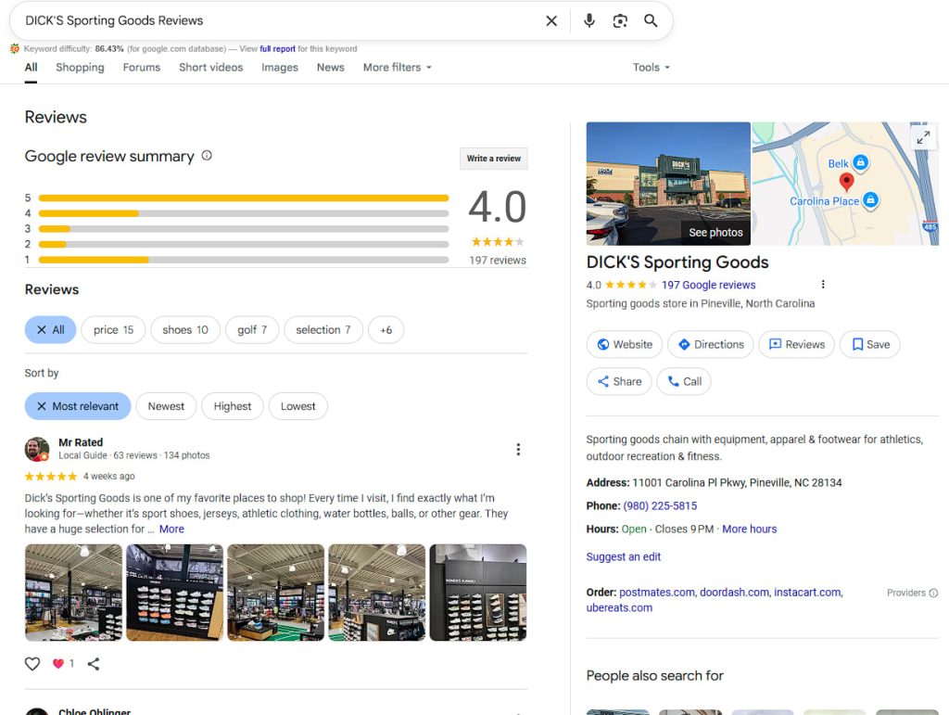Sort reviews by Lowest
Viewport: 949px width, 715px height.
[x=297, y=406]
